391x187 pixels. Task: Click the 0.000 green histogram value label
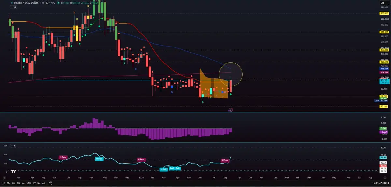(x=384, y=129)
